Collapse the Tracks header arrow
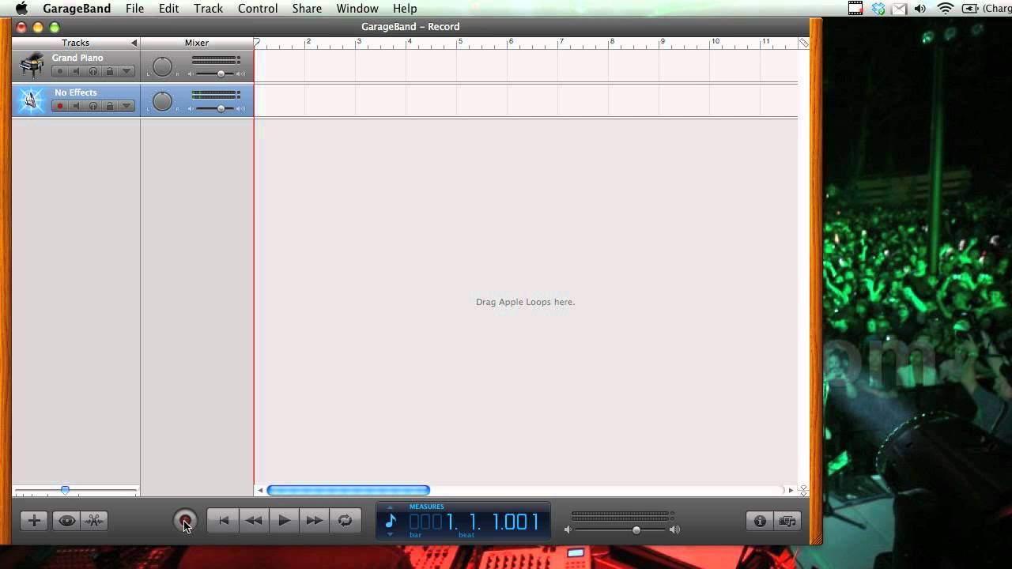The width and height of the screenshot is (1012, 569). pyautogui.click(x=134, y=43)
